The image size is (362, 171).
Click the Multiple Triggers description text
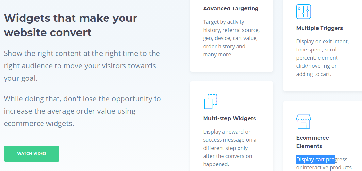pyautogui.click(x=322, y=58)
